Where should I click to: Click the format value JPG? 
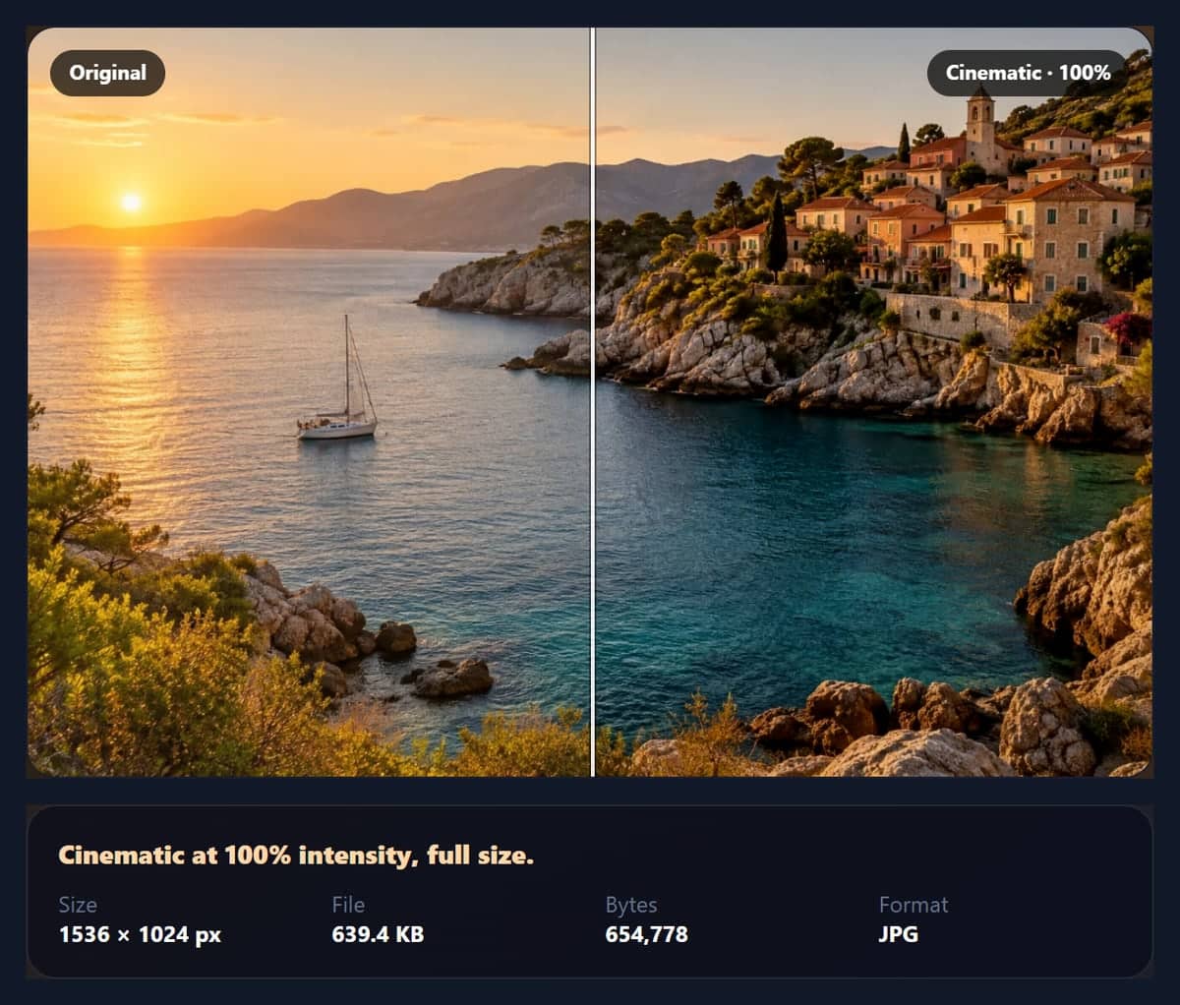click(898, 934)
